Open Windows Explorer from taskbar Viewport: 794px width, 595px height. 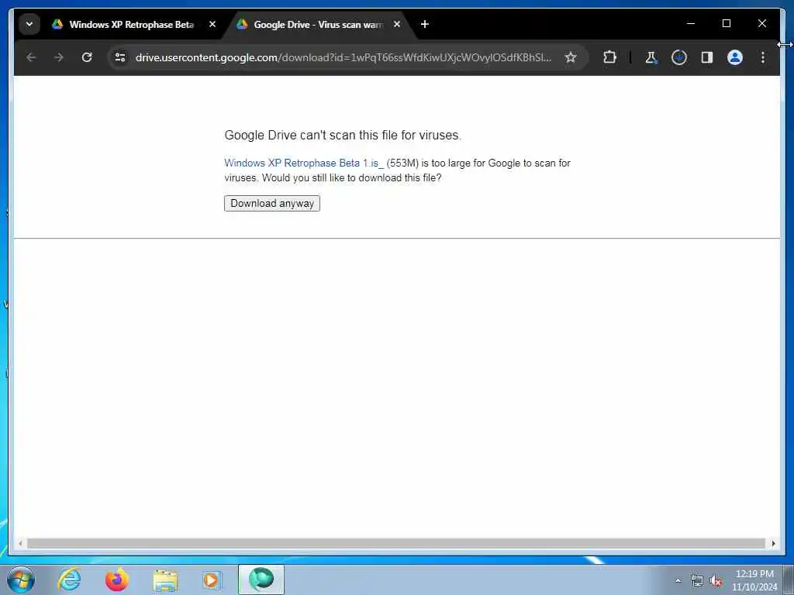coord(165,580)
